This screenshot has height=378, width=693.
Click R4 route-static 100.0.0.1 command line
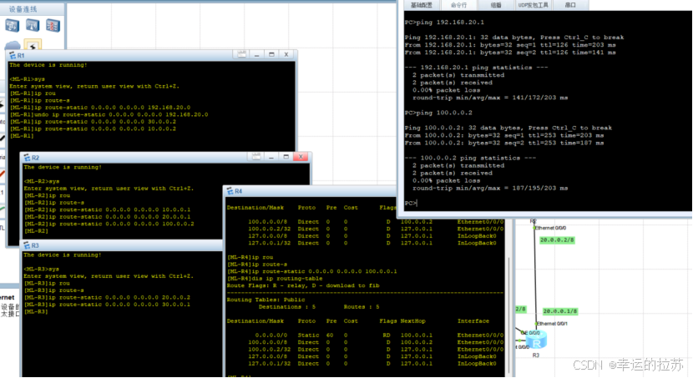[x=311, y=271]
